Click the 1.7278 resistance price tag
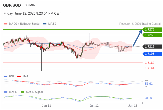Viewport: 163px width, 110px height. click(x=152, y=30)
